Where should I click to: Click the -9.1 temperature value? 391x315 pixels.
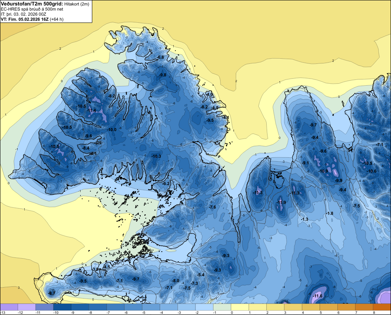(x=305, y=163)
